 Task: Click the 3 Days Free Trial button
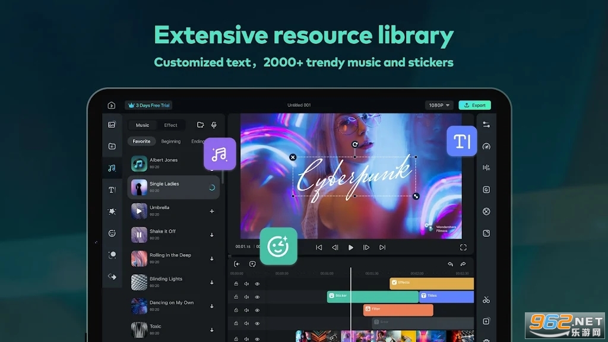click(148, 105)
